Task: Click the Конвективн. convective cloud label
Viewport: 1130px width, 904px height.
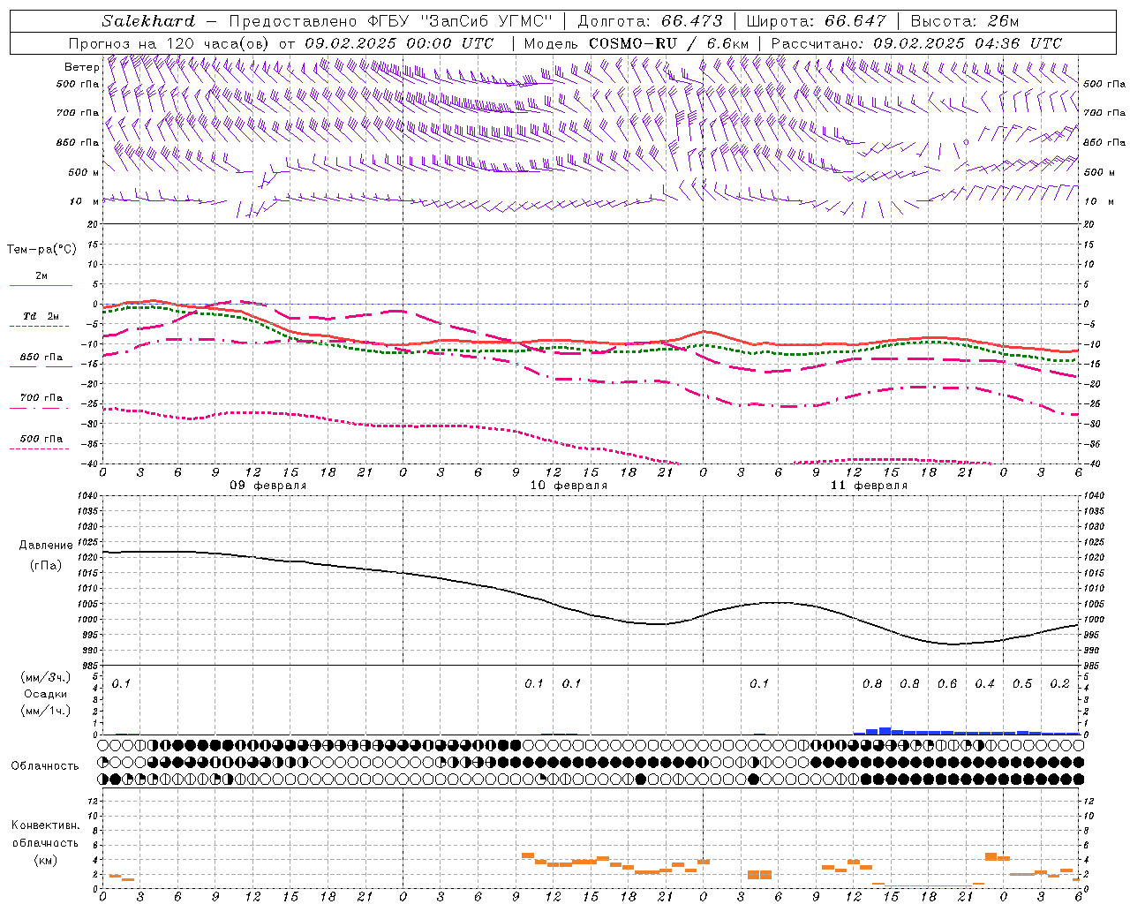Action: tap(46, 825)
